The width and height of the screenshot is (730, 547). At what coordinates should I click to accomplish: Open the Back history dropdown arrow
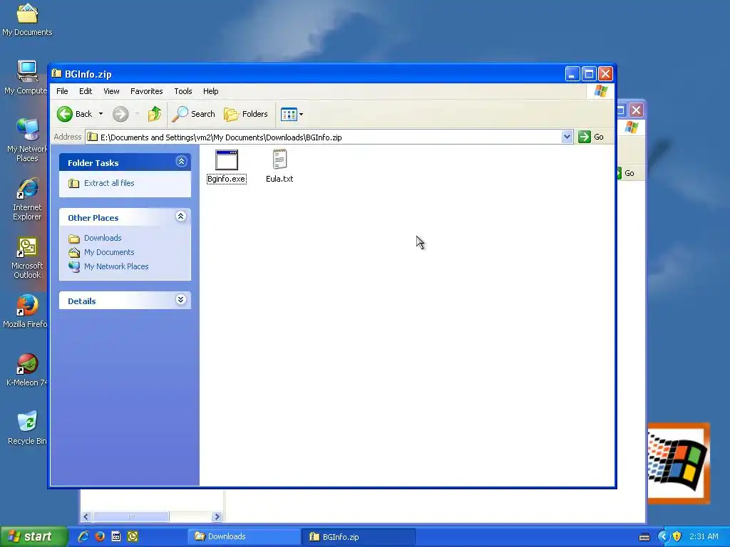point(101,114)
